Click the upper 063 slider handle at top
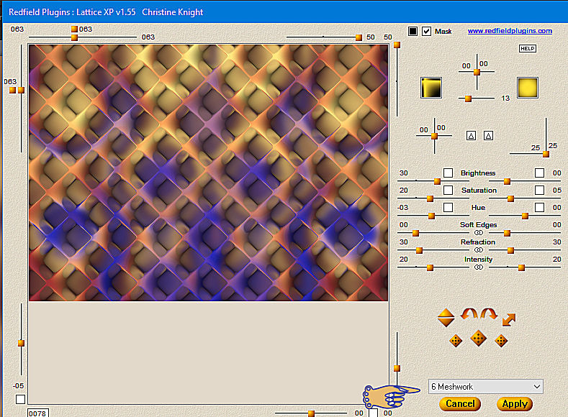This screenshot has height=417, width=568. tap(74, 29)
